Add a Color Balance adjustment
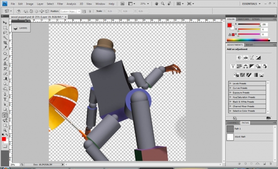Viewport: 278px width, 169px height. (x=246, y=66)
